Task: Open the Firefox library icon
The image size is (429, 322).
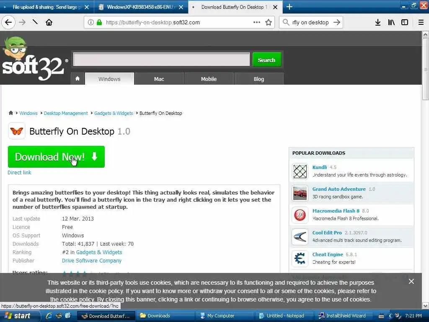Action: [391, 22]
